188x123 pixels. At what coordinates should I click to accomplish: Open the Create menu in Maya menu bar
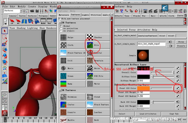32,7
